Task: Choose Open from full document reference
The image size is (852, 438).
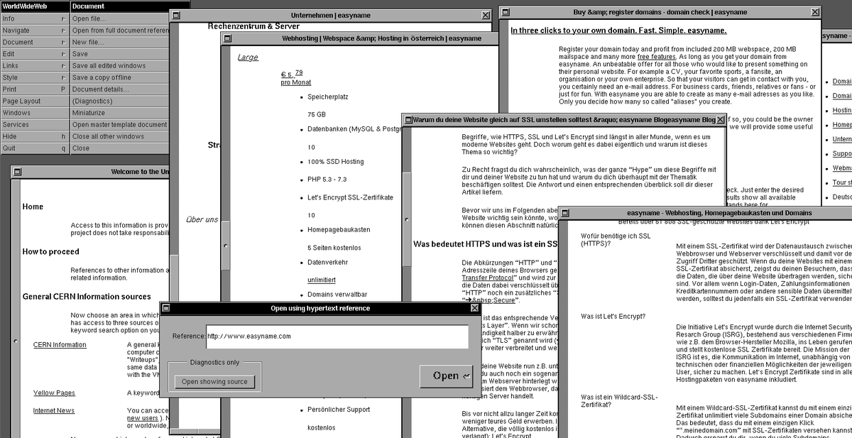Action: [119, 31]
